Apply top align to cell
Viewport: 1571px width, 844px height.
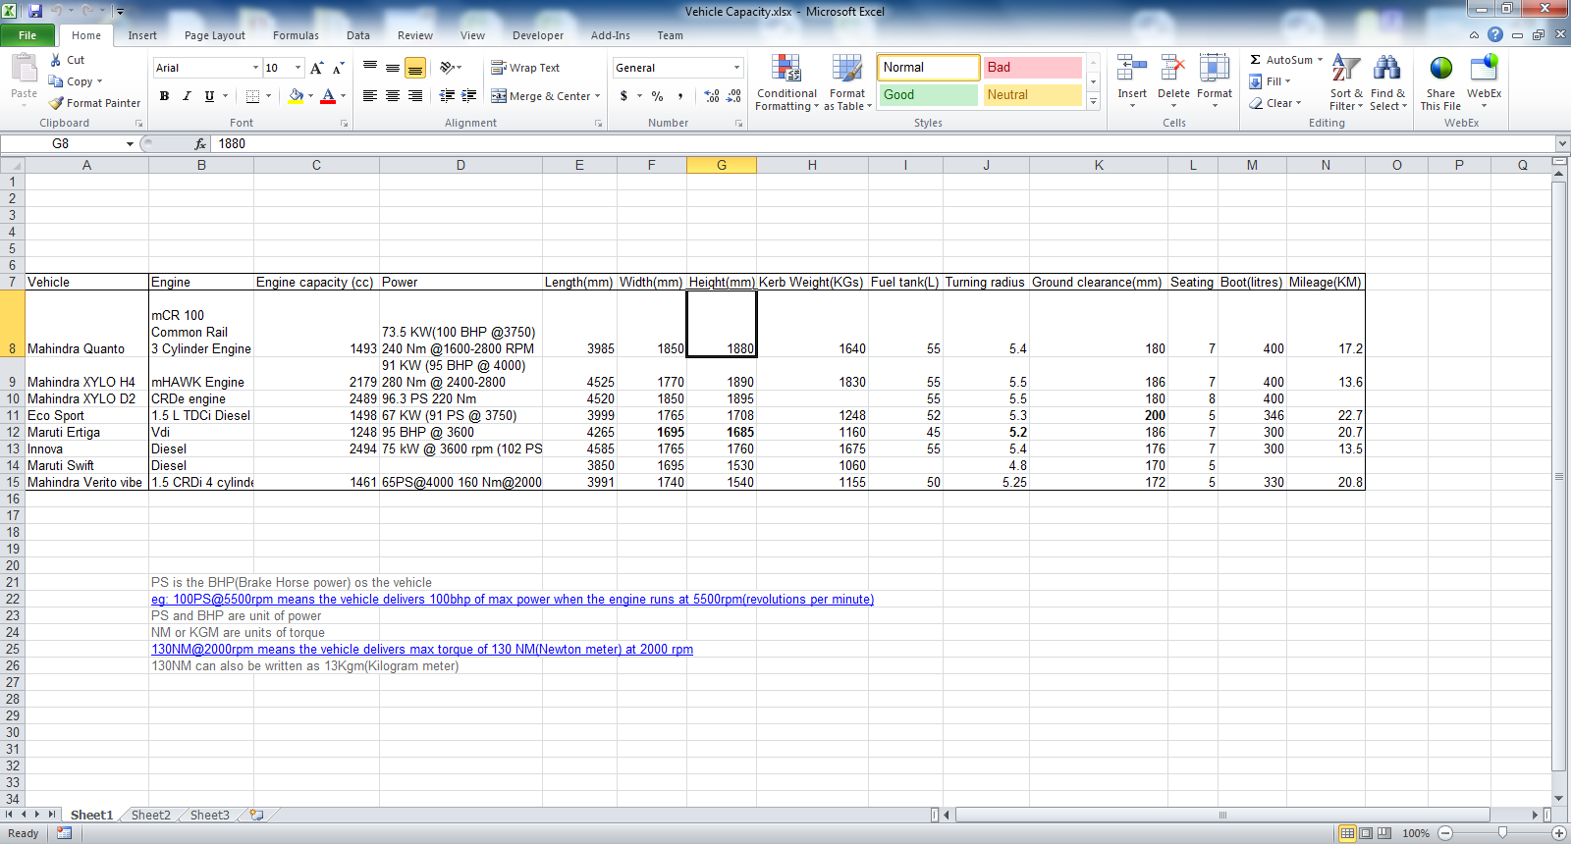point(370,68)
